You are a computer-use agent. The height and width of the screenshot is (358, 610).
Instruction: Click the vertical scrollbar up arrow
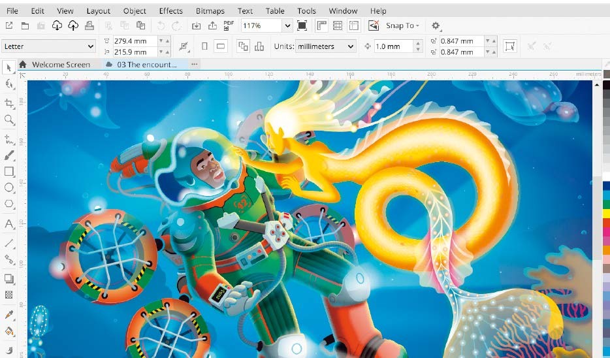tap(597, 84)
